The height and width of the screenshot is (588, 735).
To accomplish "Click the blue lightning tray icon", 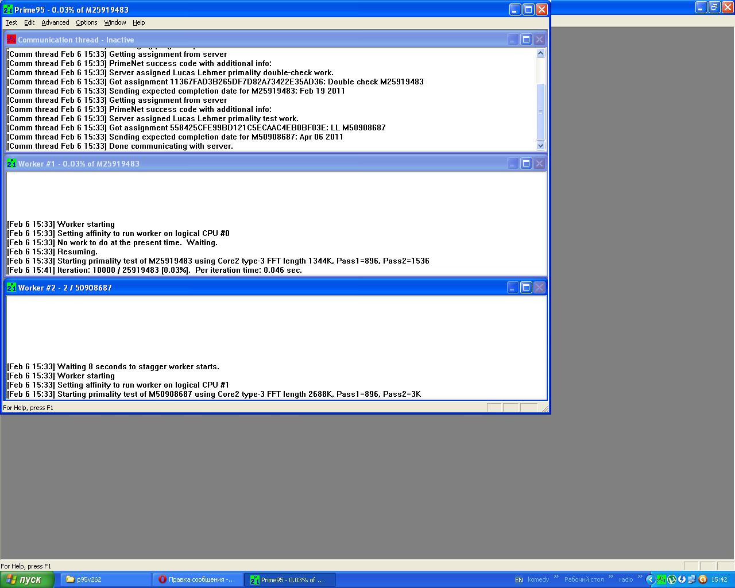I will tap(682, 579).
